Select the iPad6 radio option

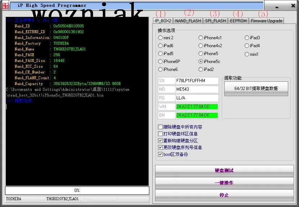(166, 46)
